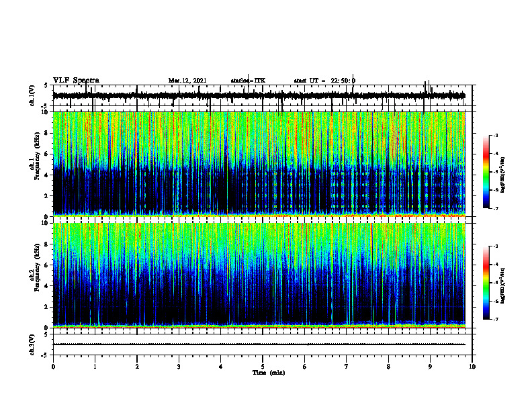The width and height of the screenshot is (532, 411).
Task: Click the "-7" value on ch.1 color bar
Action: click(x=495, y=208)
